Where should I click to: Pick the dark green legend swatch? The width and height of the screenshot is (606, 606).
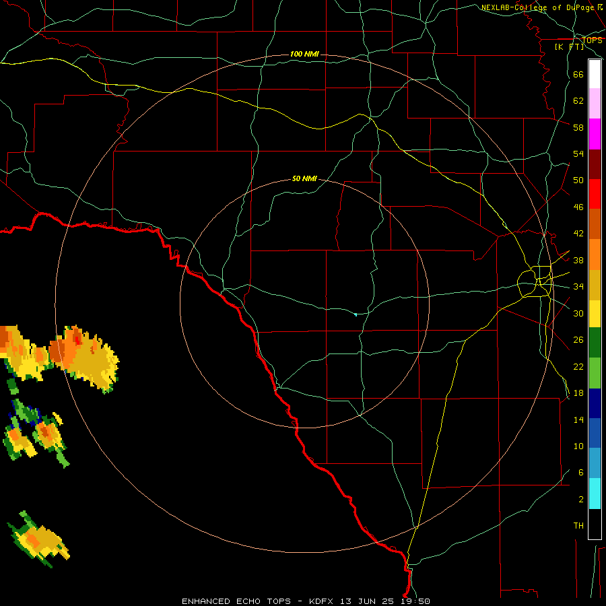[595, 343]
